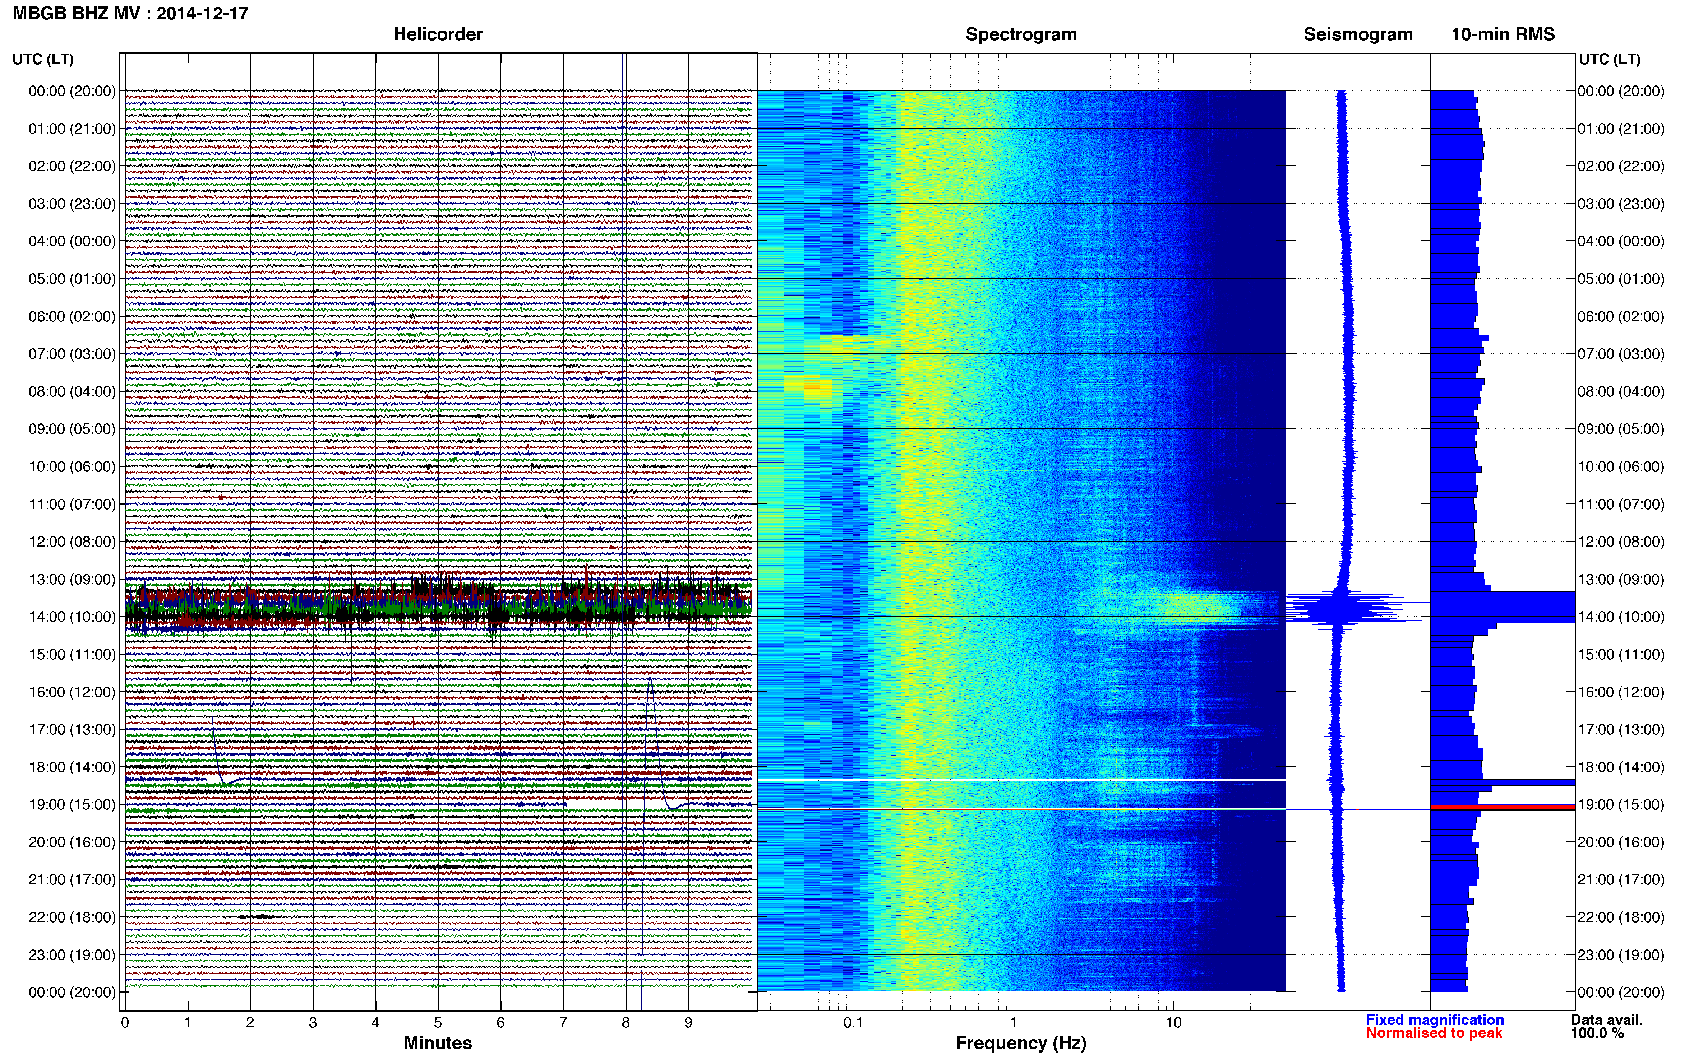Click helicorder time label 09:00 (05:00)
The image size is (1703, 1064).
pos(72,429)
